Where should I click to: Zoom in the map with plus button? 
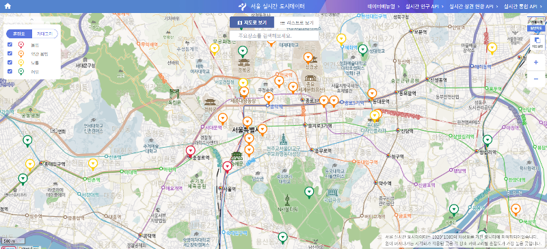tap(536, 62)
